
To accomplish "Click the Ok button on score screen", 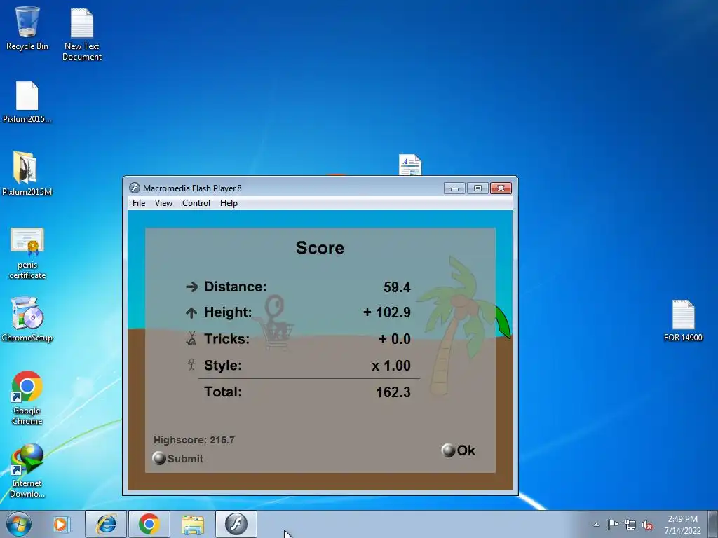I will click(x=459, y=450).
